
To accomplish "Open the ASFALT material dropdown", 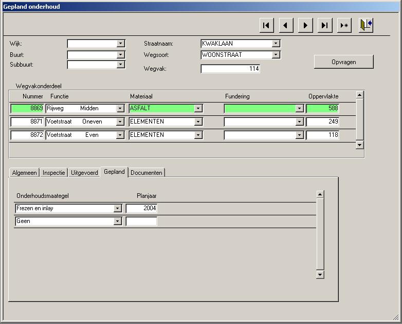I will pyautogui.click(x=198, y=108).
